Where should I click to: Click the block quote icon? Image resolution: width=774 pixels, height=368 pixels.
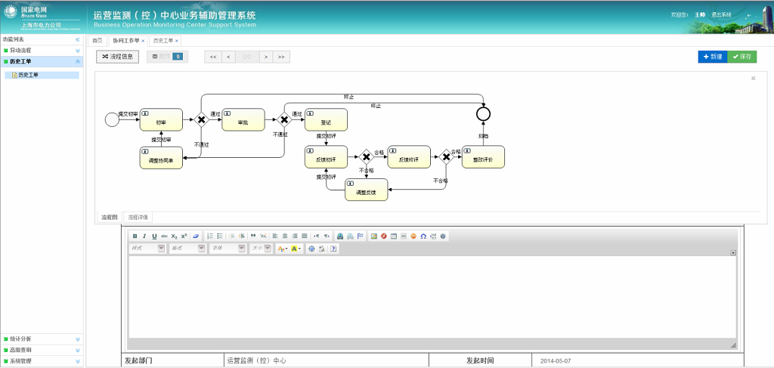coord(253,237)
